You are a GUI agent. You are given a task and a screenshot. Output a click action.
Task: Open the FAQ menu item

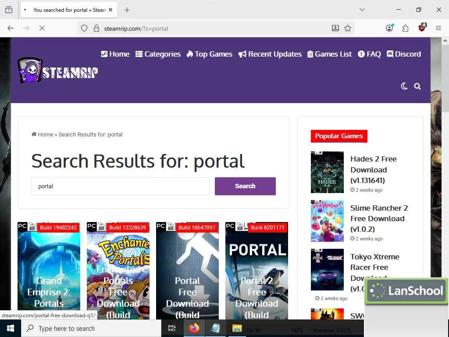coord(369,54)
